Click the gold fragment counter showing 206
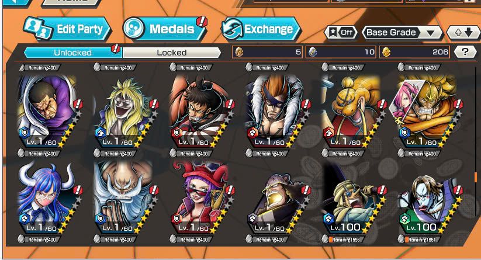Screen dimensions: 481x260 415,52
